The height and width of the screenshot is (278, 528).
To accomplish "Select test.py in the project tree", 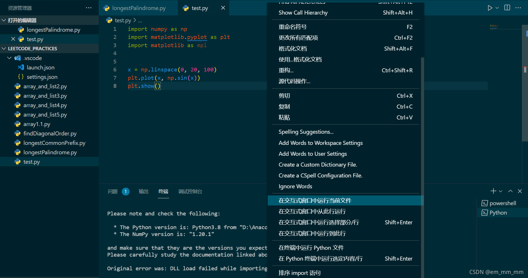I will tap(49, 162).
